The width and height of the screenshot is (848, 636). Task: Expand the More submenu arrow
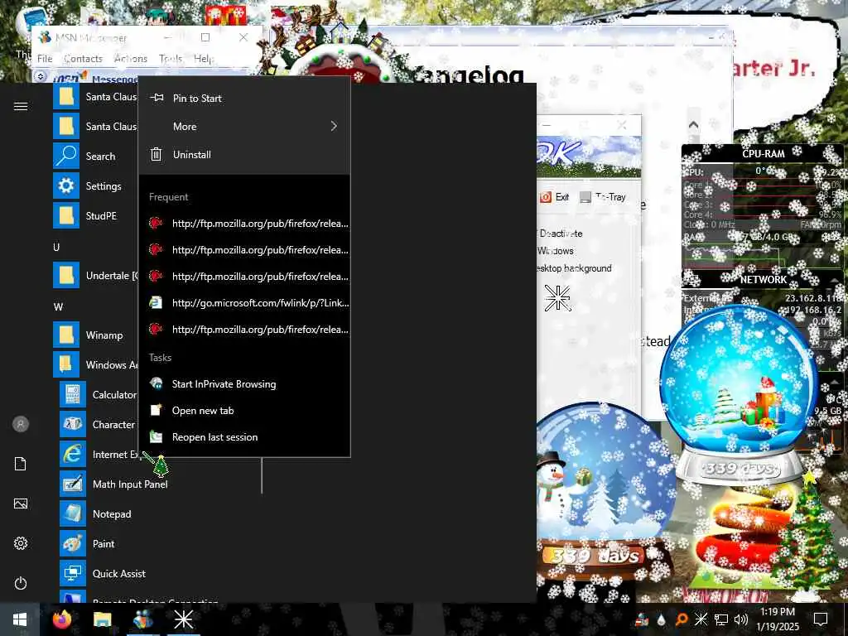334,126
